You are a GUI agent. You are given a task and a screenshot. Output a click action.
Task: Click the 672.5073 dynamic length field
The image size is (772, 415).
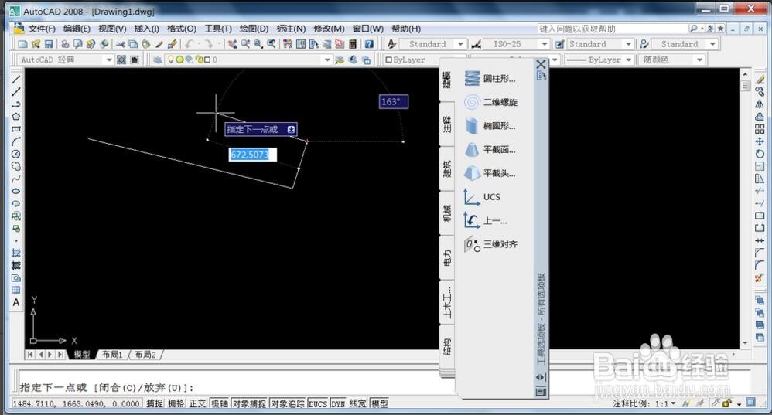click(x=253, y=155)
